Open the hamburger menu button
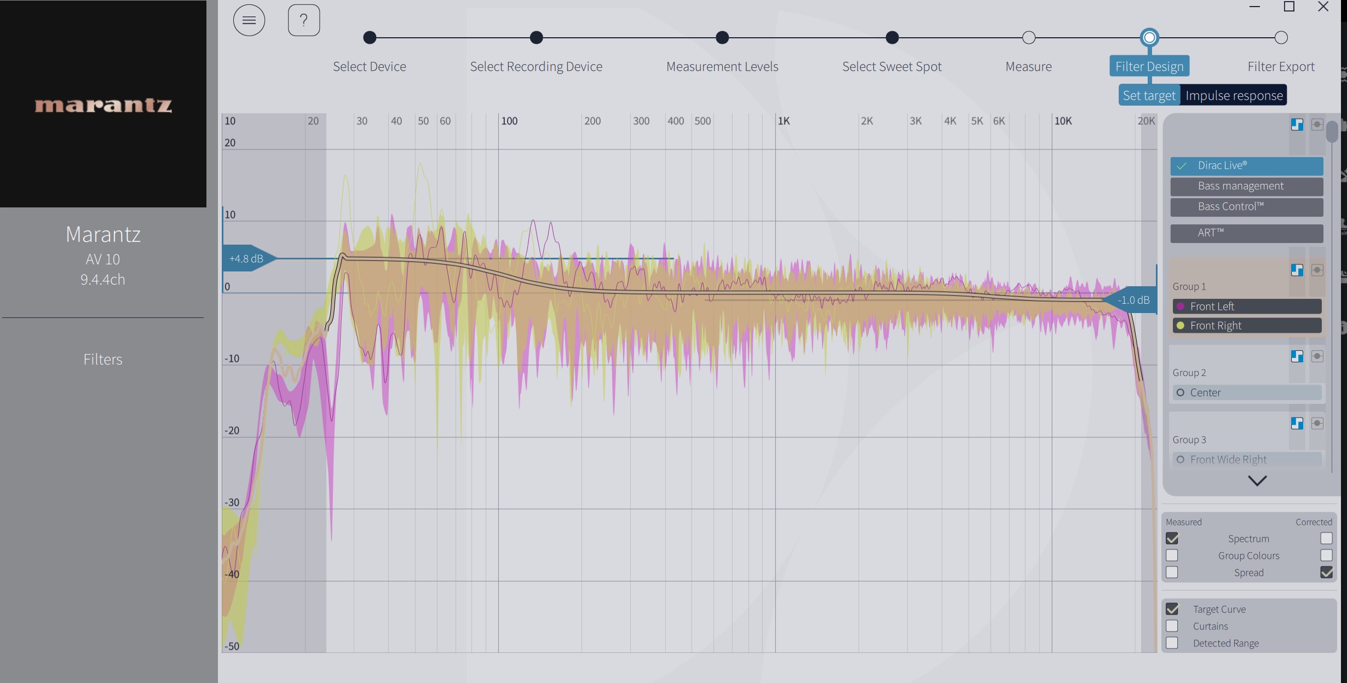Screen dimensions: 1347x683 point(249,20)
